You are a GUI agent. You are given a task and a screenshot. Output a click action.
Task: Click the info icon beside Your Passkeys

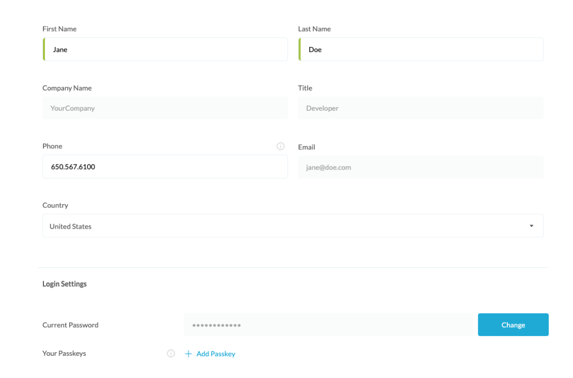pyautogui.click(x=171, y=354)
